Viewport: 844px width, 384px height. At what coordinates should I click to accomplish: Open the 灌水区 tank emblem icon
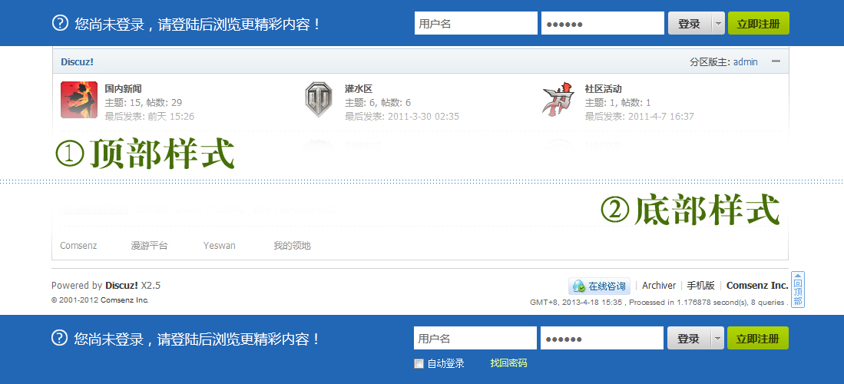pos(319,100)
